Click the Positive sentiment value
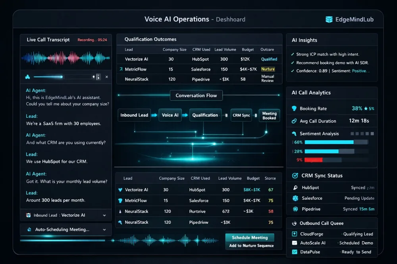This screenshot has height=264, width=397. [359, 71]
